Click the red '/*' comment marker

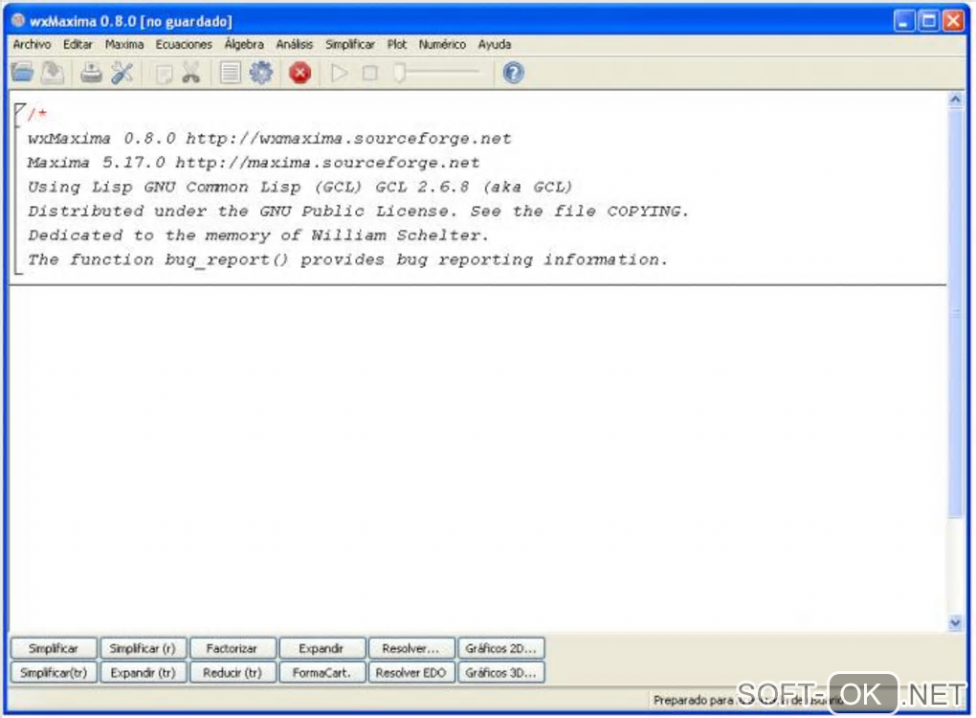pyautogui.click(x=37, y=114)
